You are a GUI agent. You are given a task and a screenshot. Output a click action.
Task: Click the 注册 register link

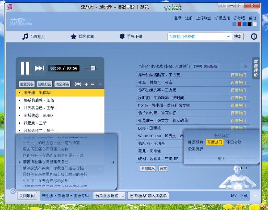click(189, 18)
